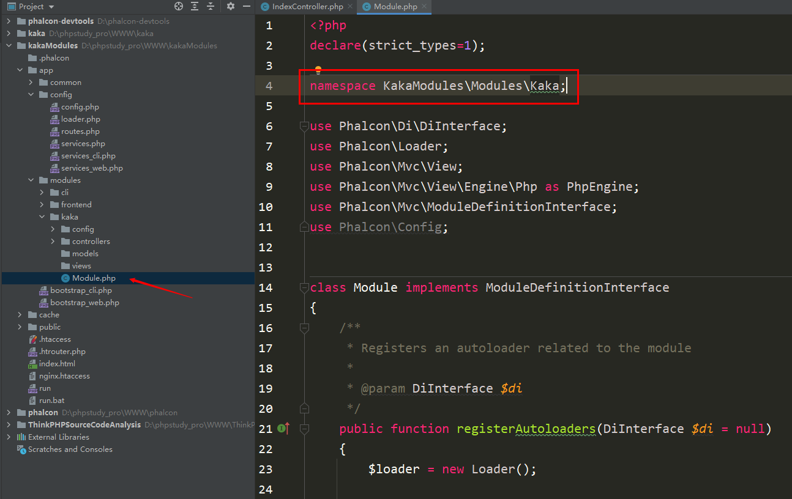Expand the controllers folder
The height and width of the screenshot is (499, 792).
(x=53, y=241)
